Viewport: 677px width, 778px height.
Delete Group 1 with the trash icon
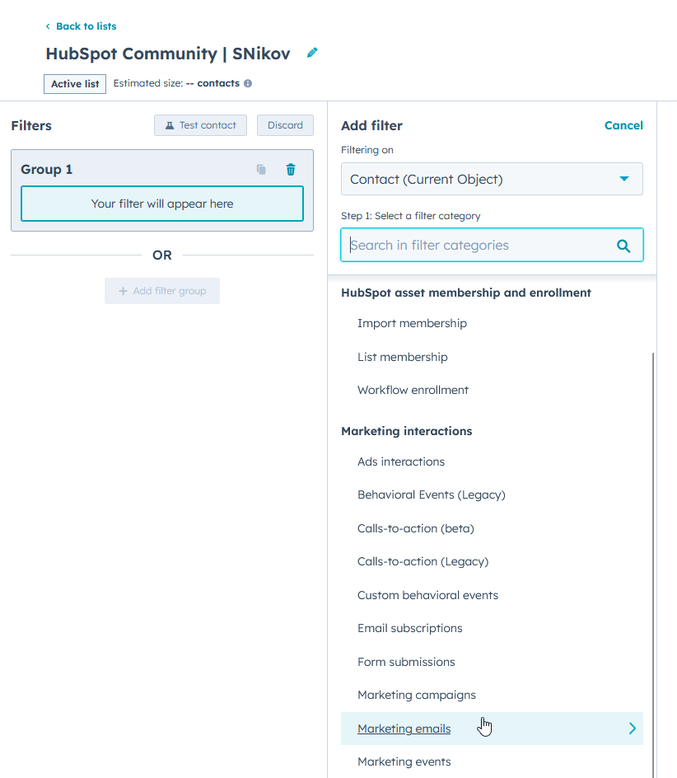290,169
